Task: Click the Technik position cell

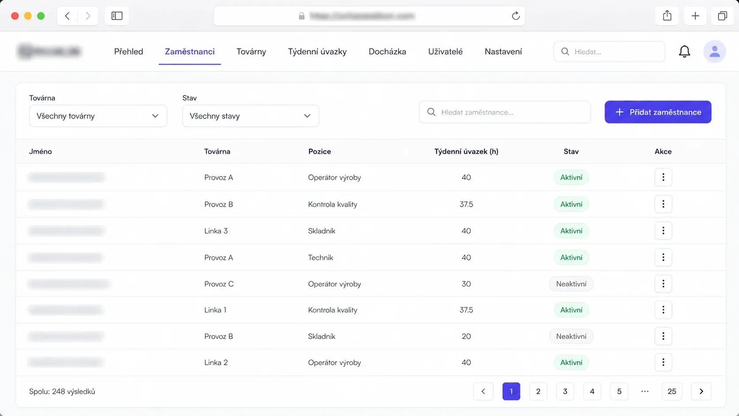Action: (x=320, y=257)
